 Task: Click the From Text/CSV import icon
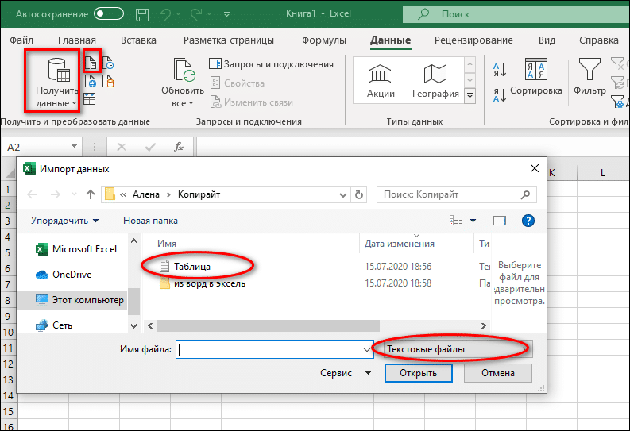(92, 62)
